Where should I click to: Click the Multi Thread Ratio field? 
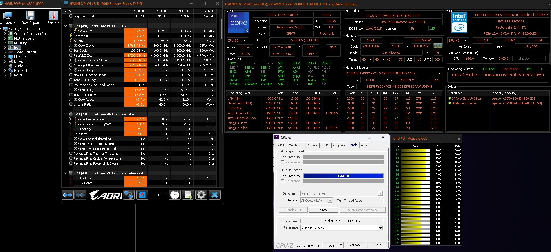373,201
